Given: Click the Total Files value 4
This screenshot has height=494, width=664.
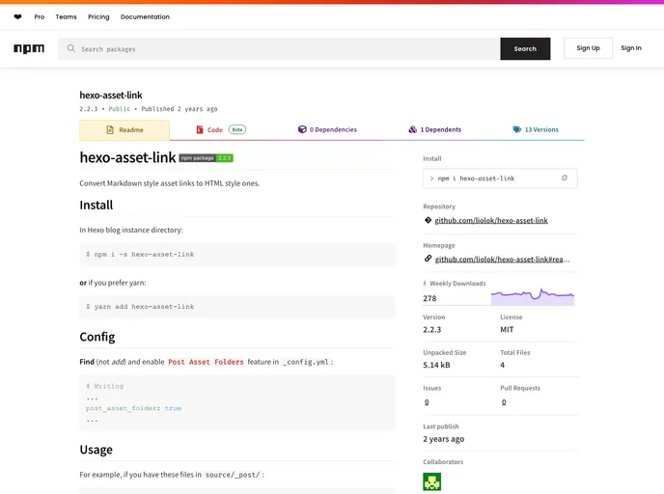Looking at the screenshot, I should point(502,365).
